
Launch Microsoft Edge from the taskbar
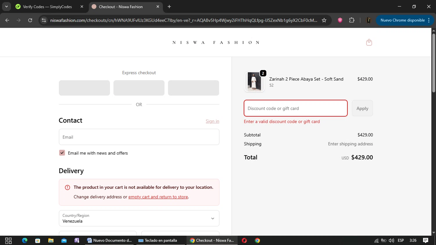[x=25, y=240]
